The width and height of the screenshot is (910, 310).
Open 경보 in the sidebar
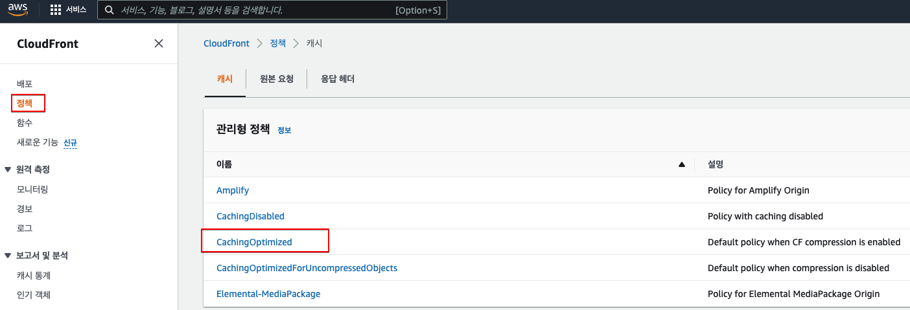[25, 209]
